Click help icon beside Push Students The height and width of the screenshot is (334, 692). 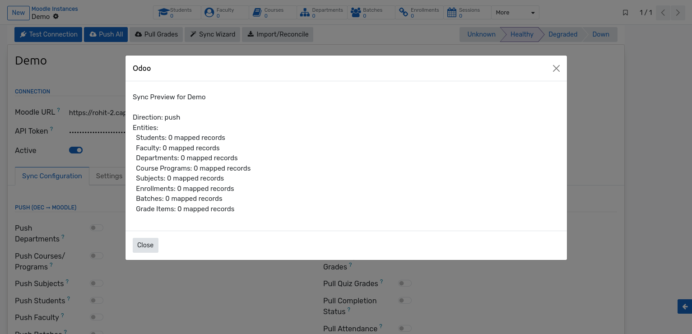[69, 298]
